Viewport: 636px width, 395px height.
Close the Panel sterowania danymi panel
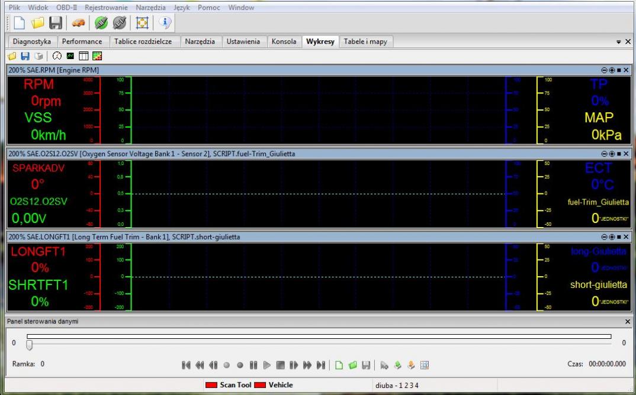pos(628,321)
